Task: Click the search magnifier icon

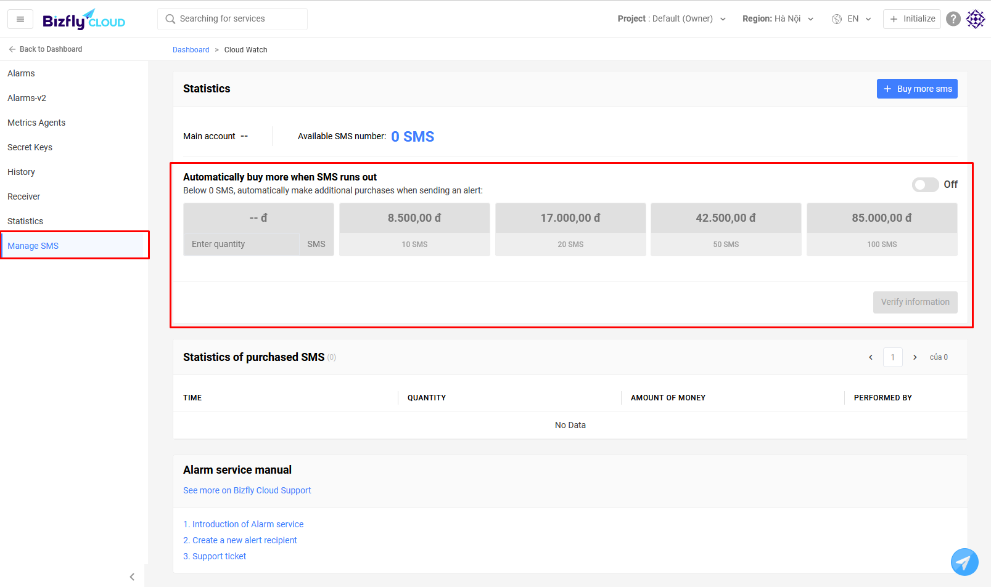Action: click(x=171, y=19)
